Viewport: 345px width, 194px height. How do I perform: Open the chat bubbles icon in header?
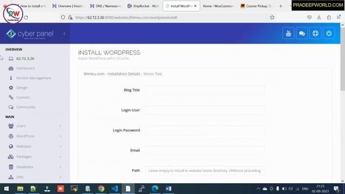point(302,33)
